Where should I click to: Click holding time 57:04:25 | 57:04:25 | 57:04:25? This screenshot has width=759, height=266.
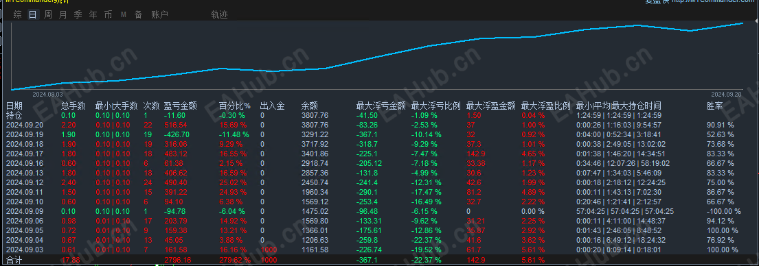pos(625,211)
